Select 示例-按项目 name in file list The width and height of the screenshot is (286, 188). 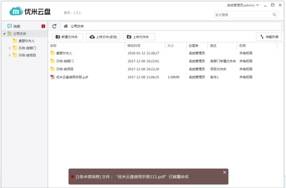click(x=65, y=69)
